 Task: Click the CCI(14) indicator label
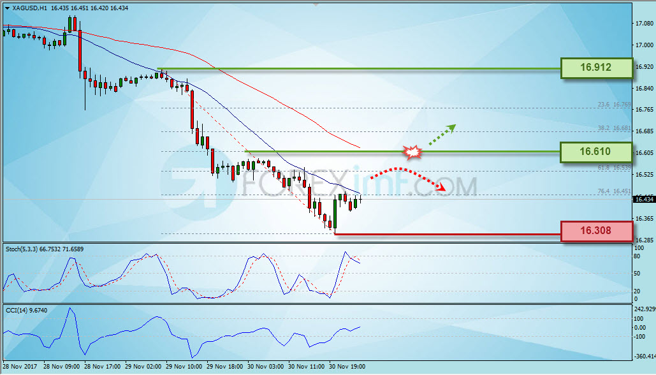point(17,311)
